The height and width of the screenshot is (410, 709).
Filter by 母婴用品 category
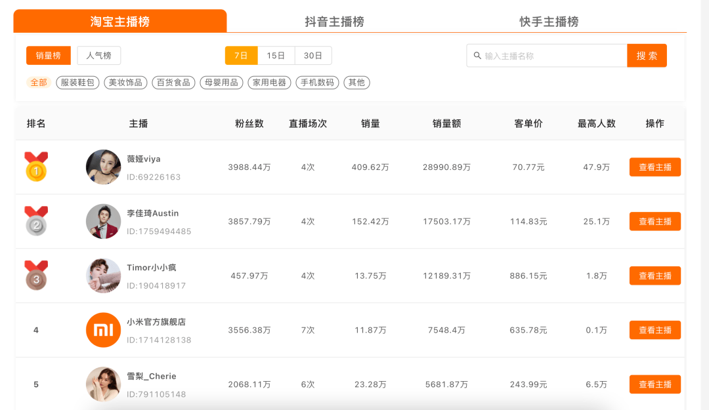point(221,82)
